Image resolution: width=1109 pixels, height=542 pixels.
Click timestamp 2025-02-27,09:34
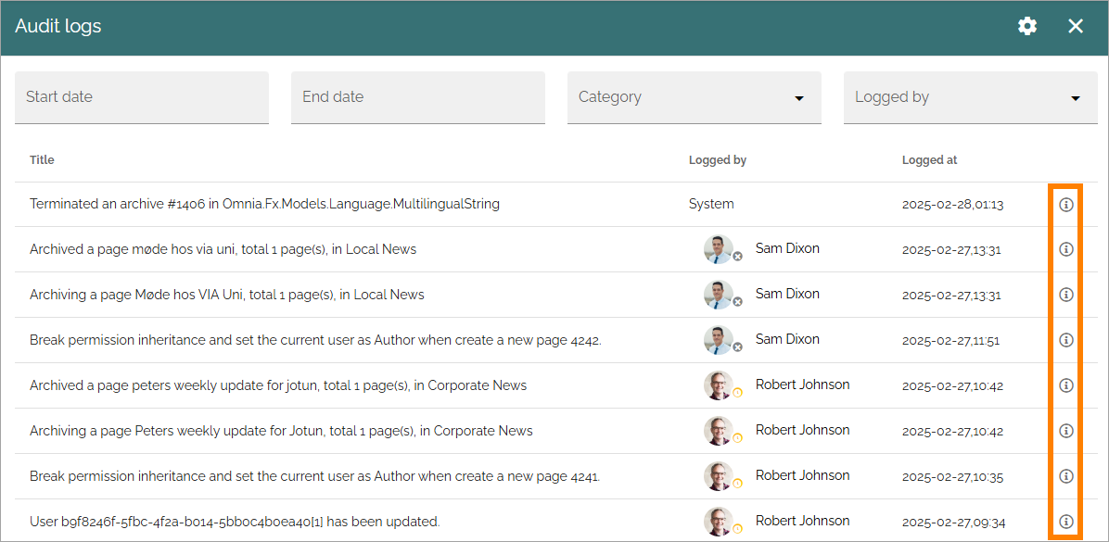[952, 523]
